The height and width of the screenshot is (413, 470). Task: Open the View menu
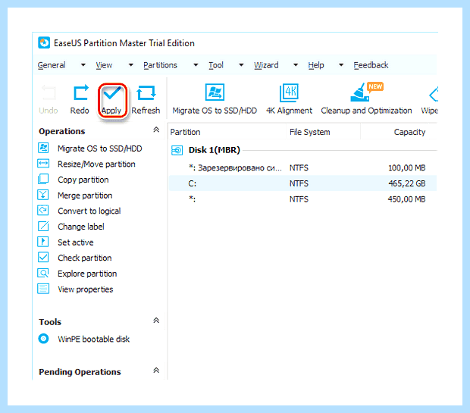(104, 65)
